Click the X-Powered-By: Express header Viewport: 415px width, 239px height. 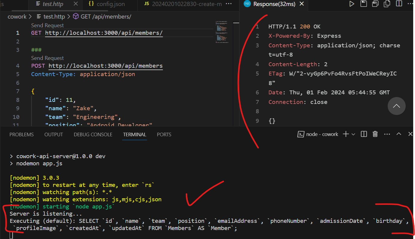[305, 36]
